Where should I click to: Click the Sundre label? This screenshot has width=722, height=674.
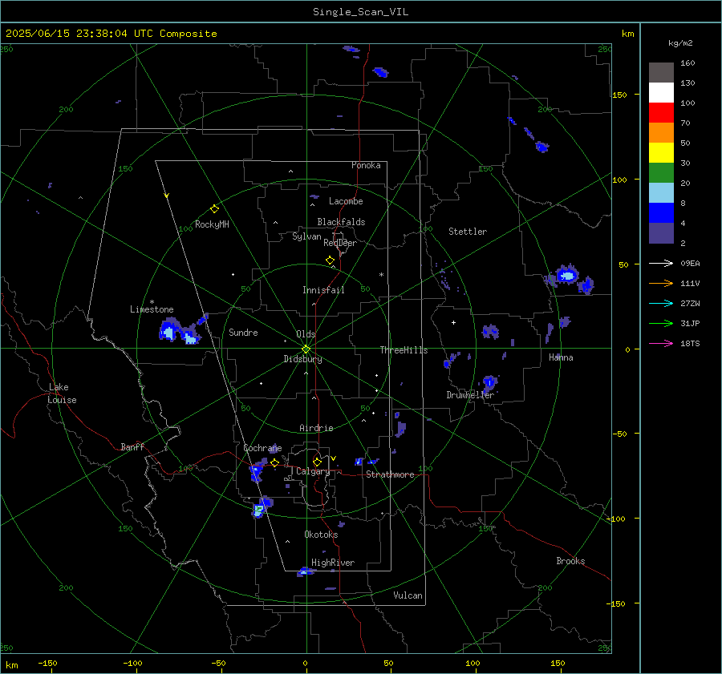(x=243, y=332)
